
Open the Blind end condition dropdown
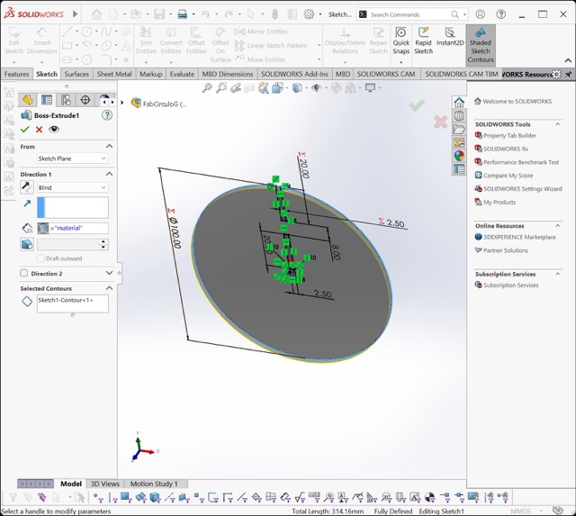pos(72,187)
